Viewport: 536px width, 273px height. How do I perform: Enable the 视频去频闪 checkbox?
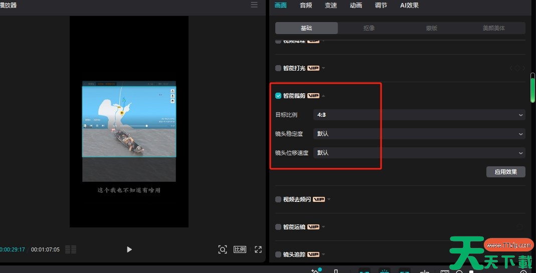tap(278, 199)
